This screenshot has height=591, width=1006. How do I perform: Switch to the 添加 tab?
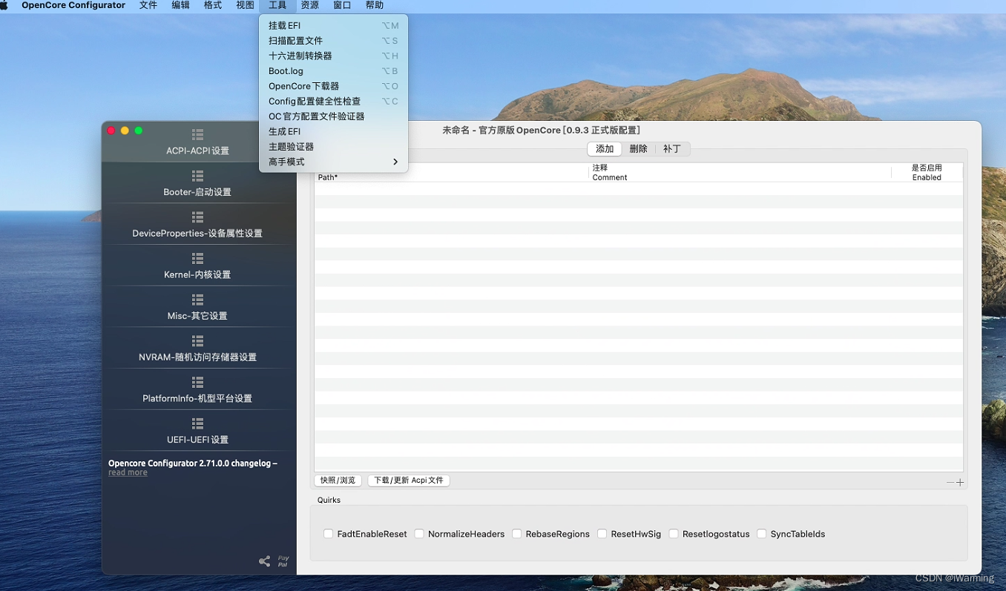605,149
